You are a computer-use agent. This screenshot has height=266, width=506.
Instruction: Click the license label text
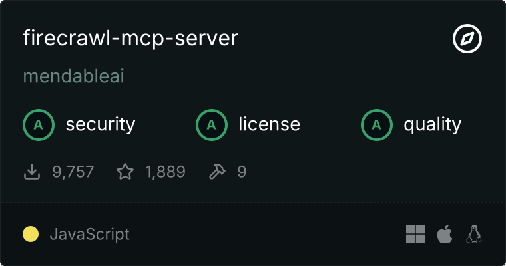[x=270, y=124]
